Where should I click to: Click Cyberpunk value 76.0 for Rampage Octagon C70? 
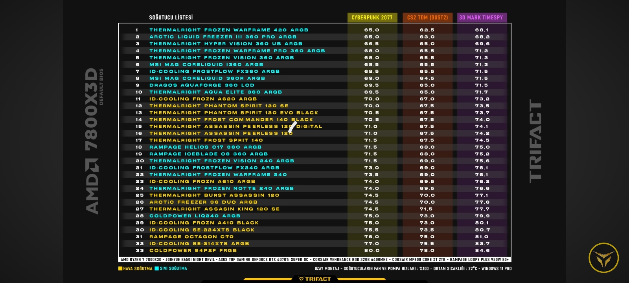tap(372, 237)
